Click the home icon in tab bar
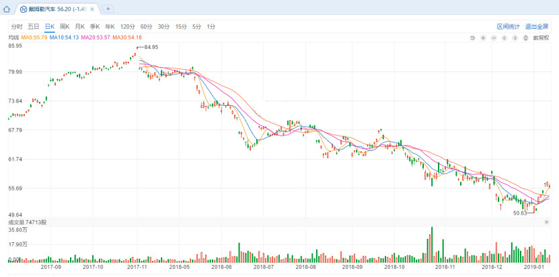Image resolution: width=559 pixels, height=277 pixels. 6,9
